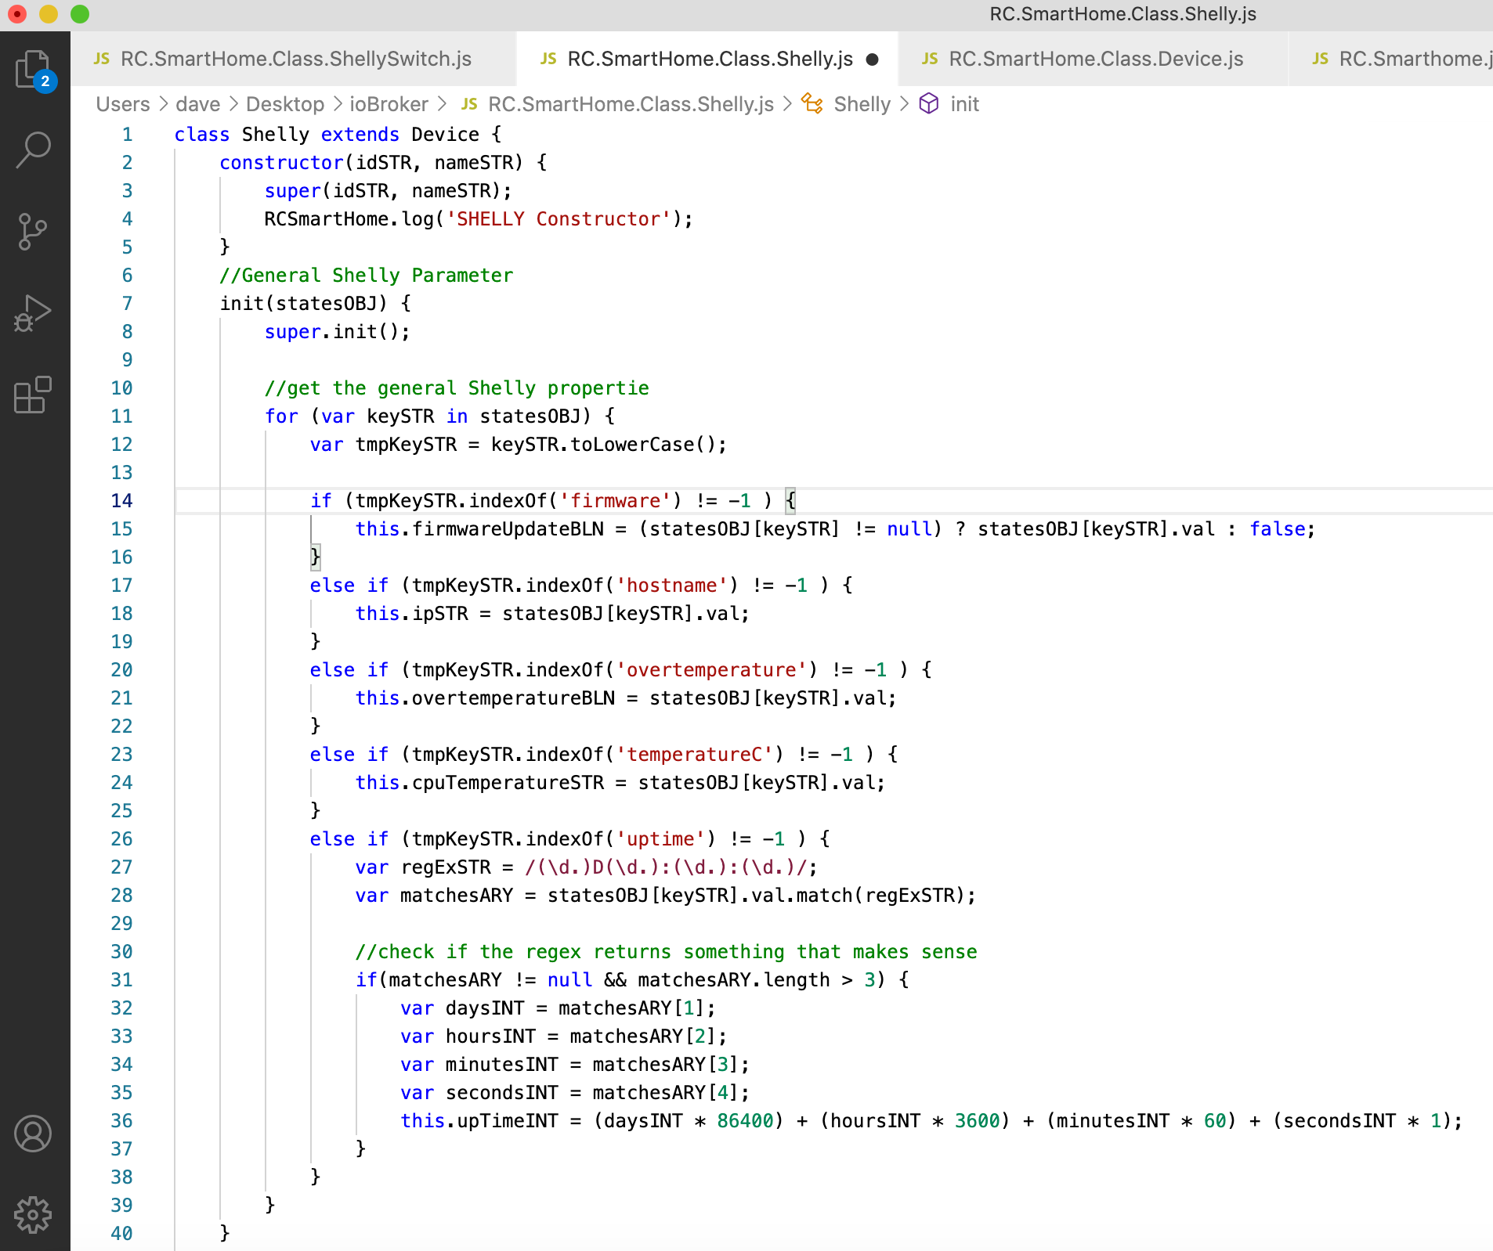Click the dave breadcrumb segment

197,104
